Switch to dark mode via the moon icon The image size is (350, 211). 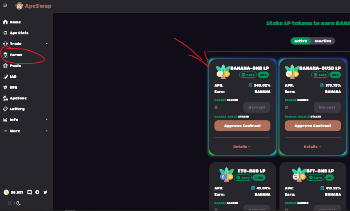point(19,203)
